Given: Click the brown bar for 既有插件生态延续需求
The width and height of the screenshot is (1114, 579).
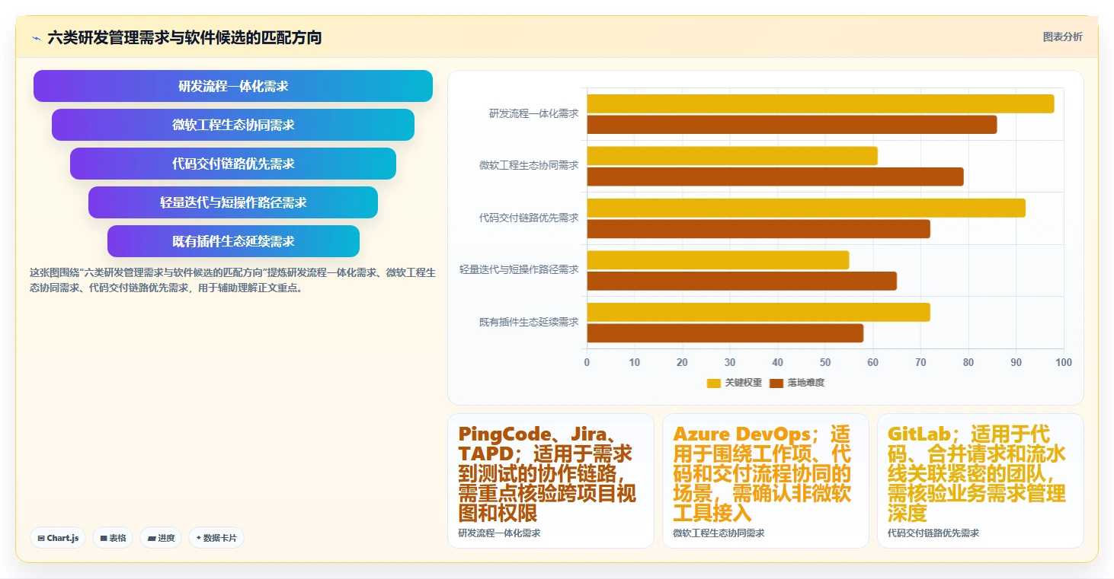Looking at the screenshot, I should tap(725, 333).
